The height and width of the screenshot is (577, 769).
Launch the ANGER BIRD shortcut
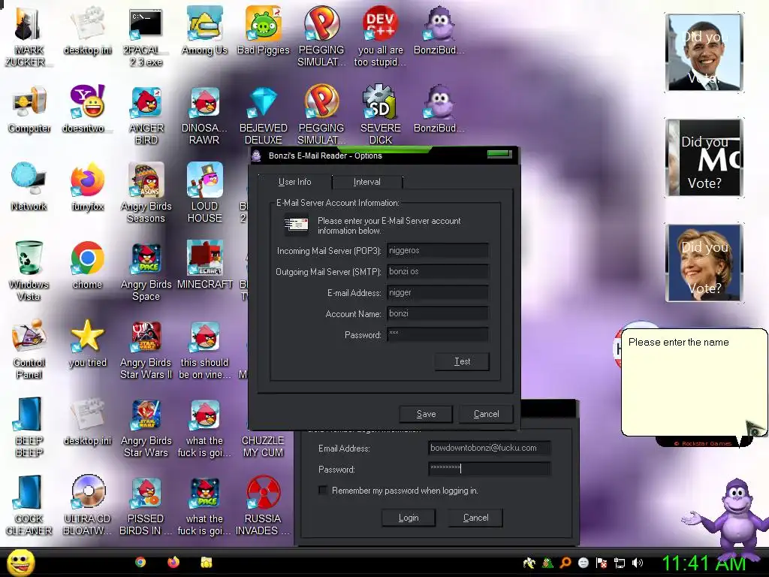[146, 115]
